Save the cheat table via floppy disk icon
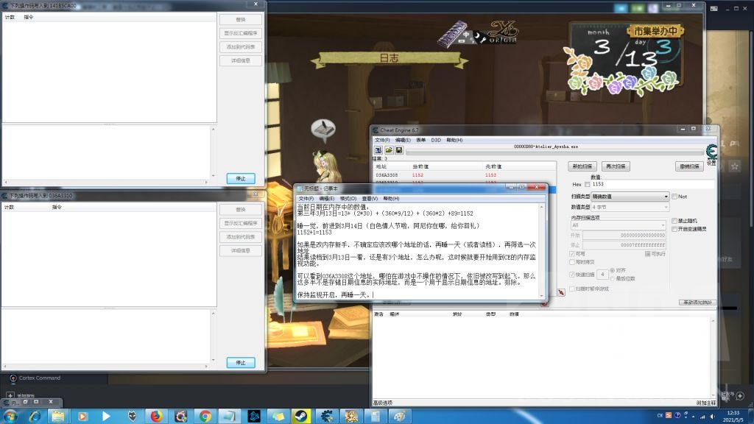754x424 pixels. click(x=399, y=150)
